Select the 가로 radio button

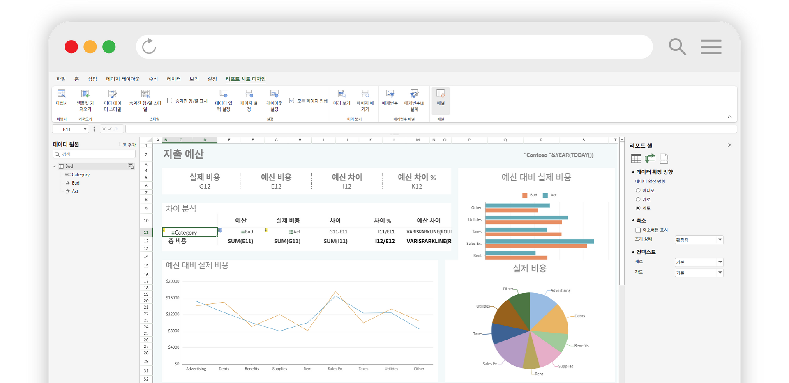(638, 199)
